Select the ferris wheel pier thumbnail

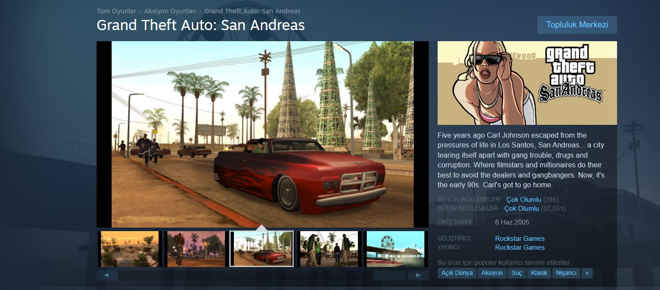pyautogui.click(x=396, y=249)
